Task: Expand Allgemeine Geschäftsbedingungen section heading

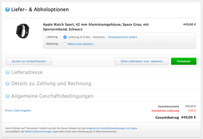Action: [x=52, y=96]
